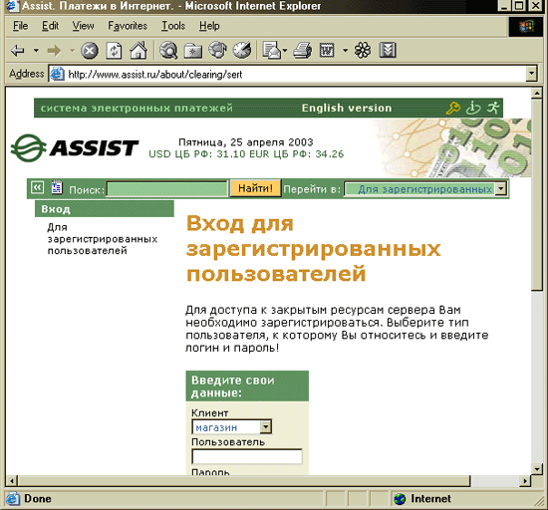The height and width of the screenshot is (510, 548).
Task: Expand the address bar dropdown arrow
Action: pyautogui.click(x=532, y=74)
